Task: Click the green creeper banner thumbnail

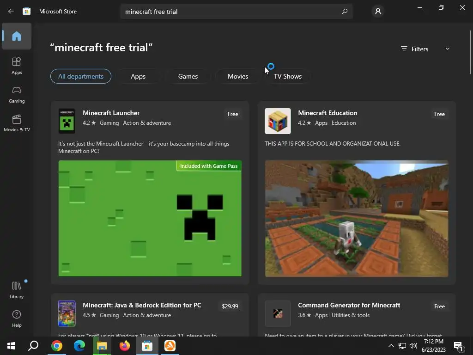Action: [150, 218]
